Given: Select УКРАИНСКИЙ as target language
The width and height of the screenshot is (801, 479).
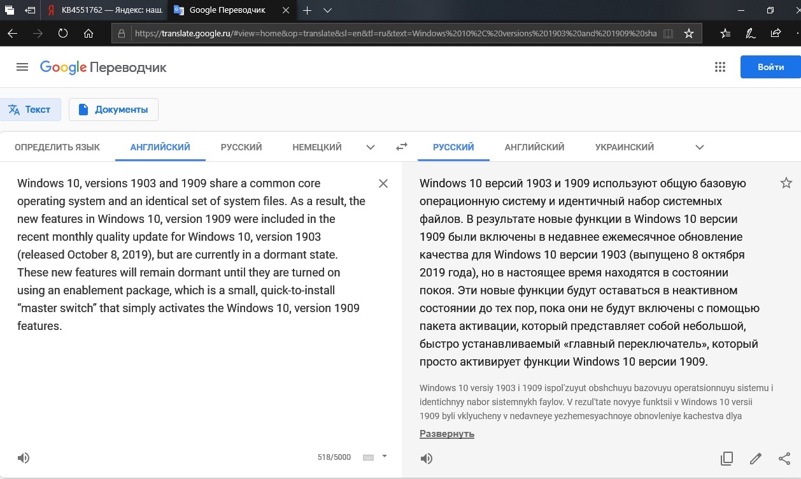Looking at the screenshot, I should (x=625, y=147).
